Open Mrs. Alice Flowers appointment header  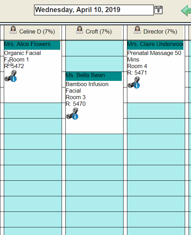(32, 45)
